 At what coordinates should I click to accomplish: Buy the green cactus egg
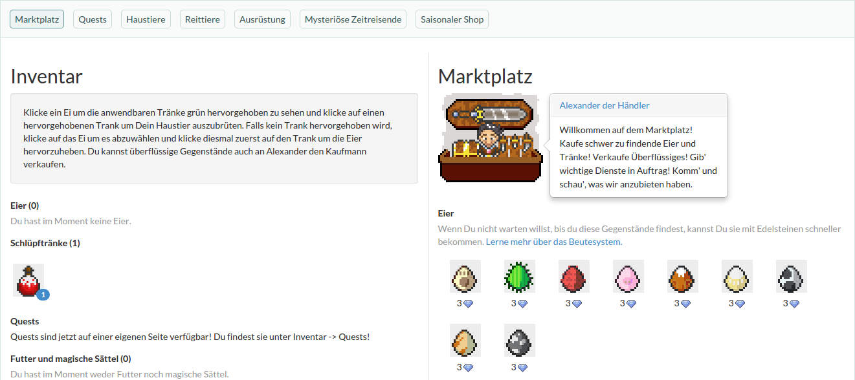pos(520,277)
